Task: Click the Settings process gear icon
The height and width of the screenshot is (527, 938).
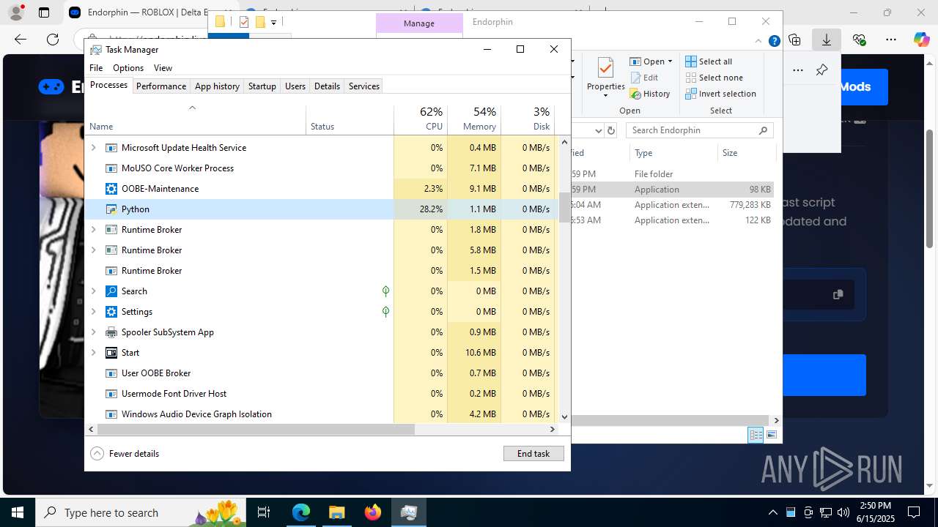Action: point(111,312)
